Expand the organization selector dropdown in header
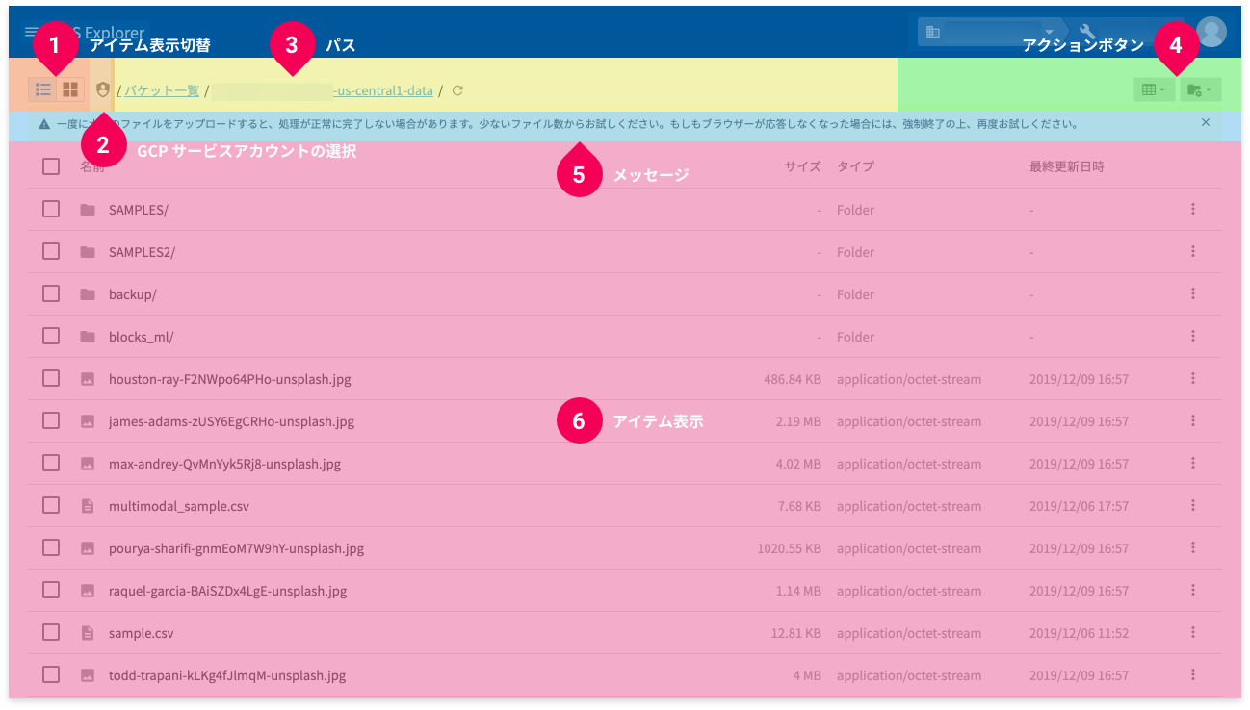This screenshot has height=710, width=1250. (989, 32)
